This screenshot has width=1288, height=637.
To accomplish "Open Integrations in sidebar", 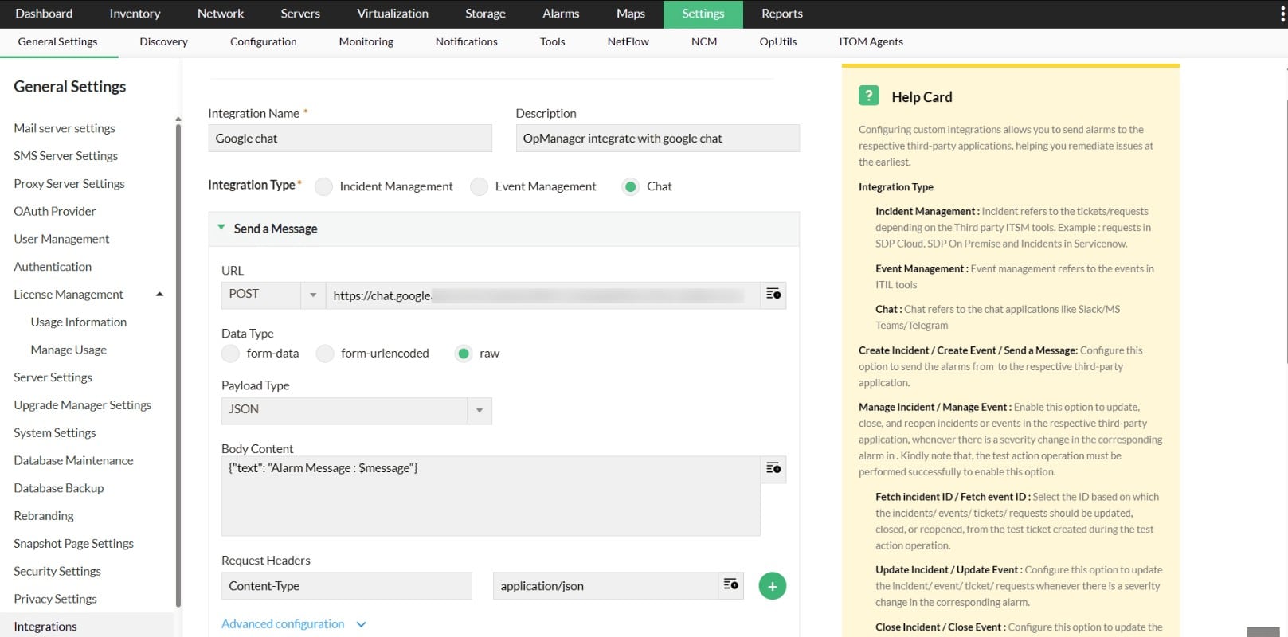I will point(45,627).
